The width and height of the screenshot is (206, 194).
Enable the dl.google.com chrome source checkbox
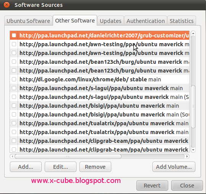pyautogui.click(x=14, y=79)
